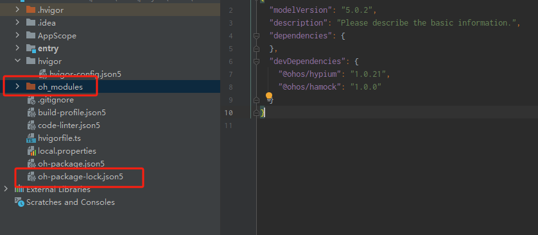Click the entry module folder icon
Screen dimensions: 538x235
31,49
